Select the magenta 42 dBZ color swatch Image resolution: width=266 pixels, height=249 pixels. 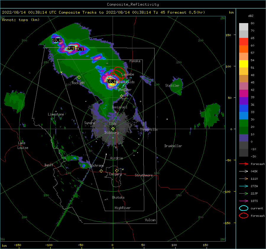point(244,93)
